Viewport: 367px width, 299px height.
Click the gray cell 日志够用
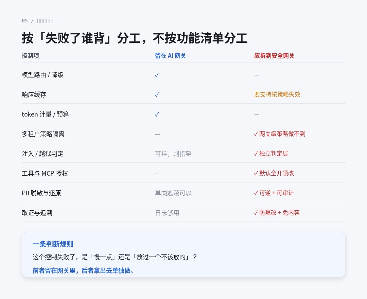(x=167, y=213)
